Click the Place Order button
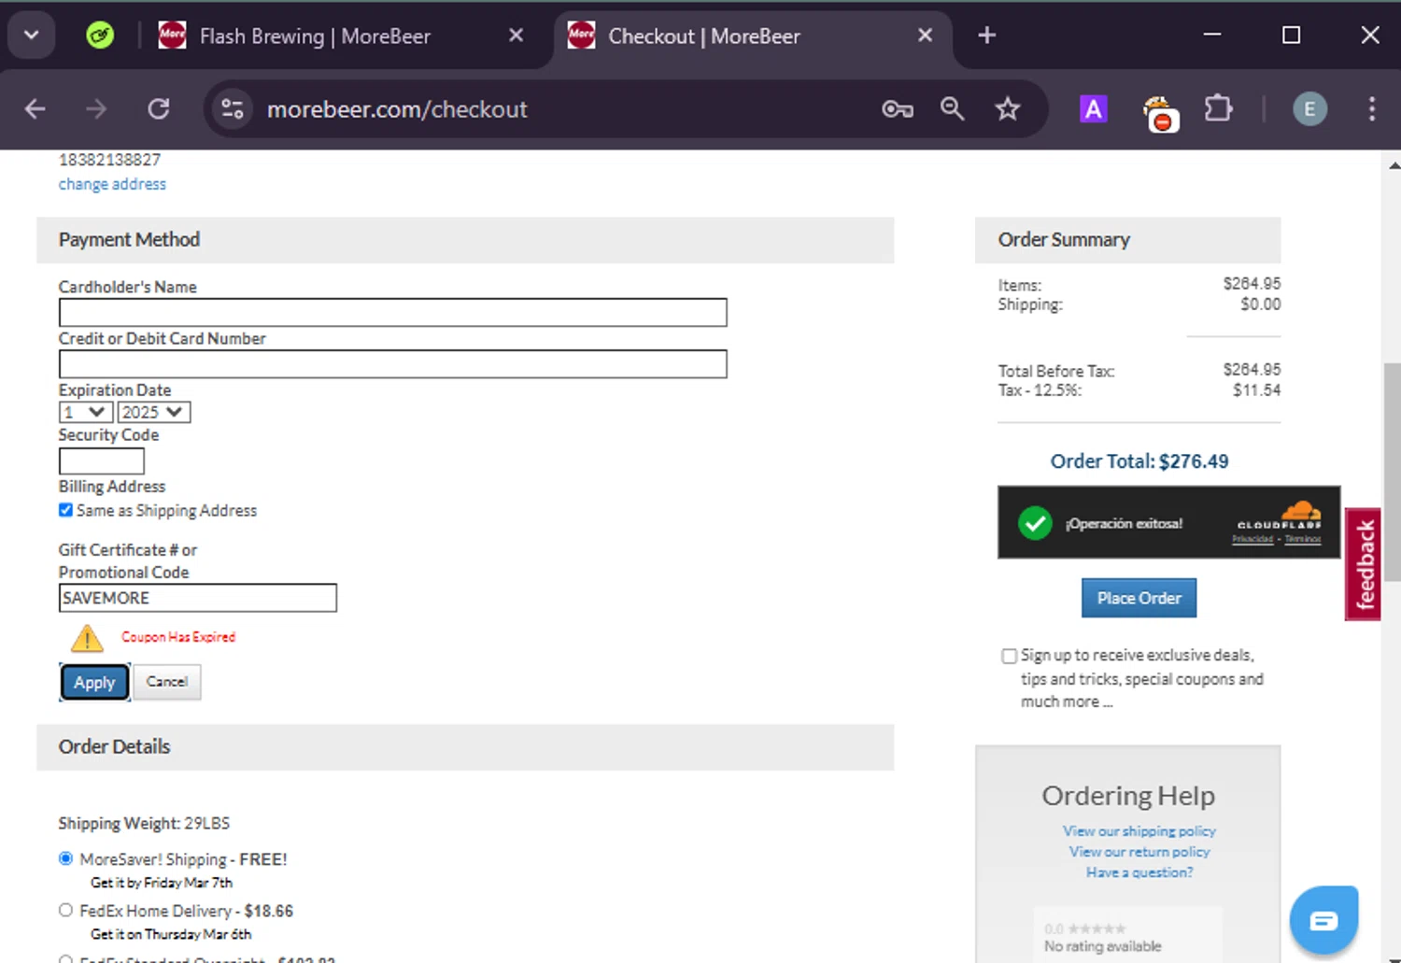Image resolution: width=1401 pixels, height=963 pixels. (1139, 598)
